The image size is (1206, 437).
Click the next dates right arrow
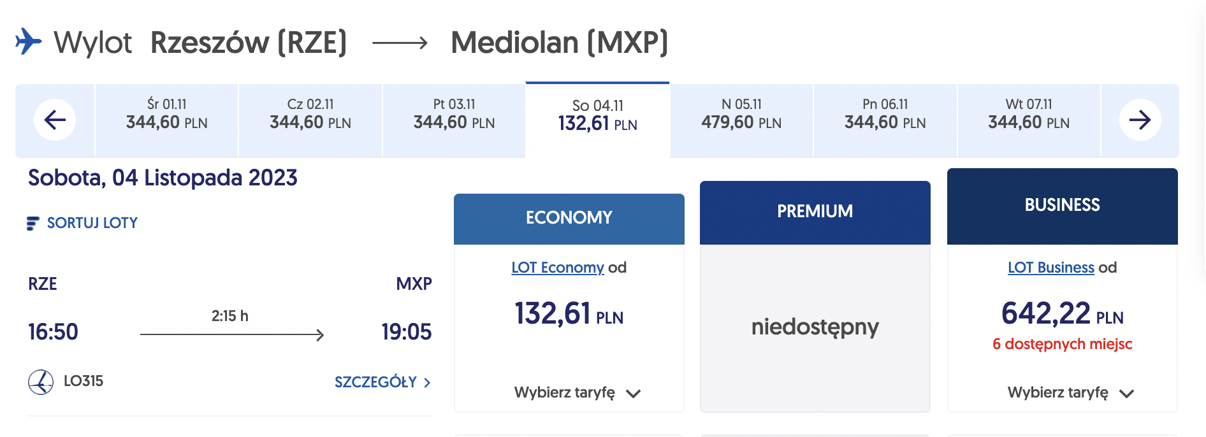coord(1140,120)
